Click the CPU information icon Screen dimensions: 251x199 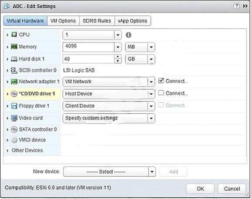pyautogui.click(x=129, y=35)
